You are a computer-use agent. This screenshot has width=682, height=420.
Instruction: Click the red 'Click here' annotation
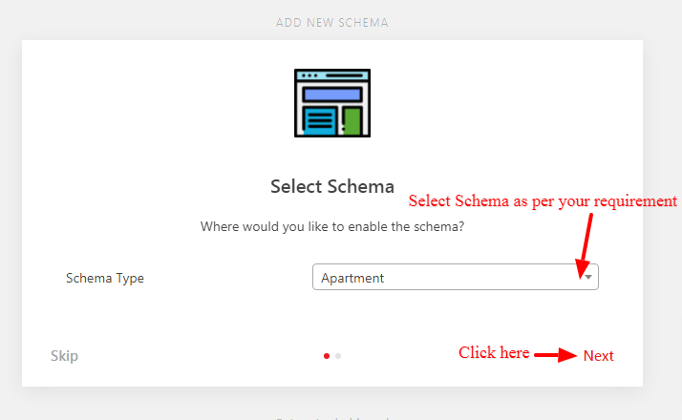(x=494, y=352)
